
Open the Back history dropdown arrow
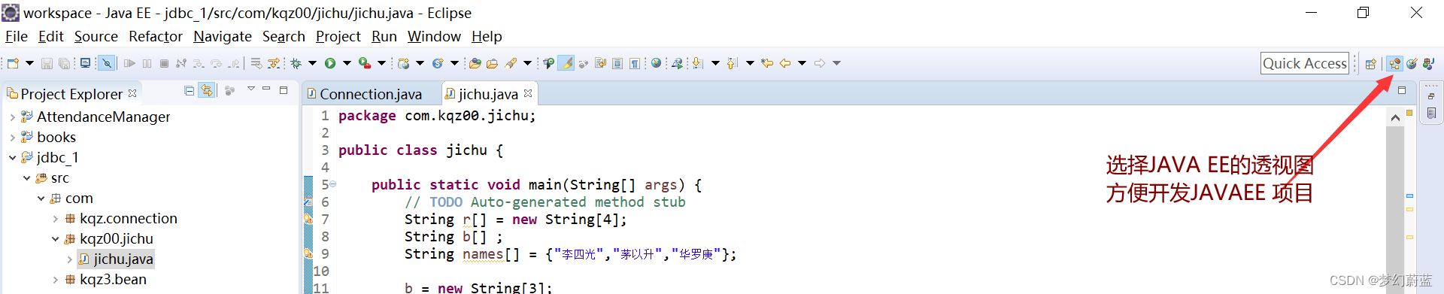pyautogui.click(x=802, y=63)
